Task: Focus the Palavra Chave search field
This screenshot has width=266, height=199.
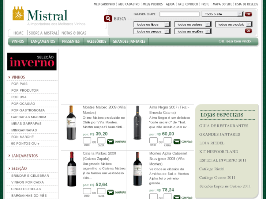Action: tap(180, 14)
